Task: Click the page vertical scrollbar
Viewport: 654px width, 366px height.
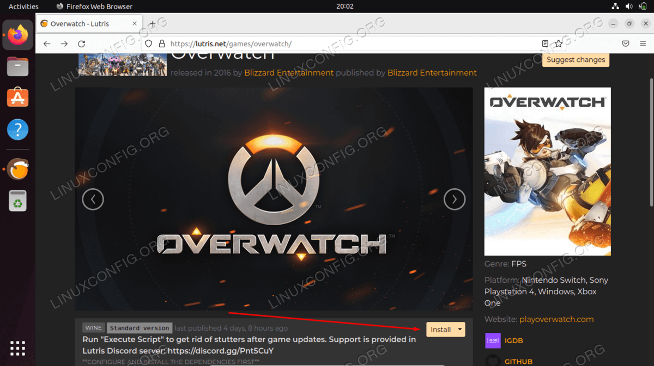Action: coord(651,141)
